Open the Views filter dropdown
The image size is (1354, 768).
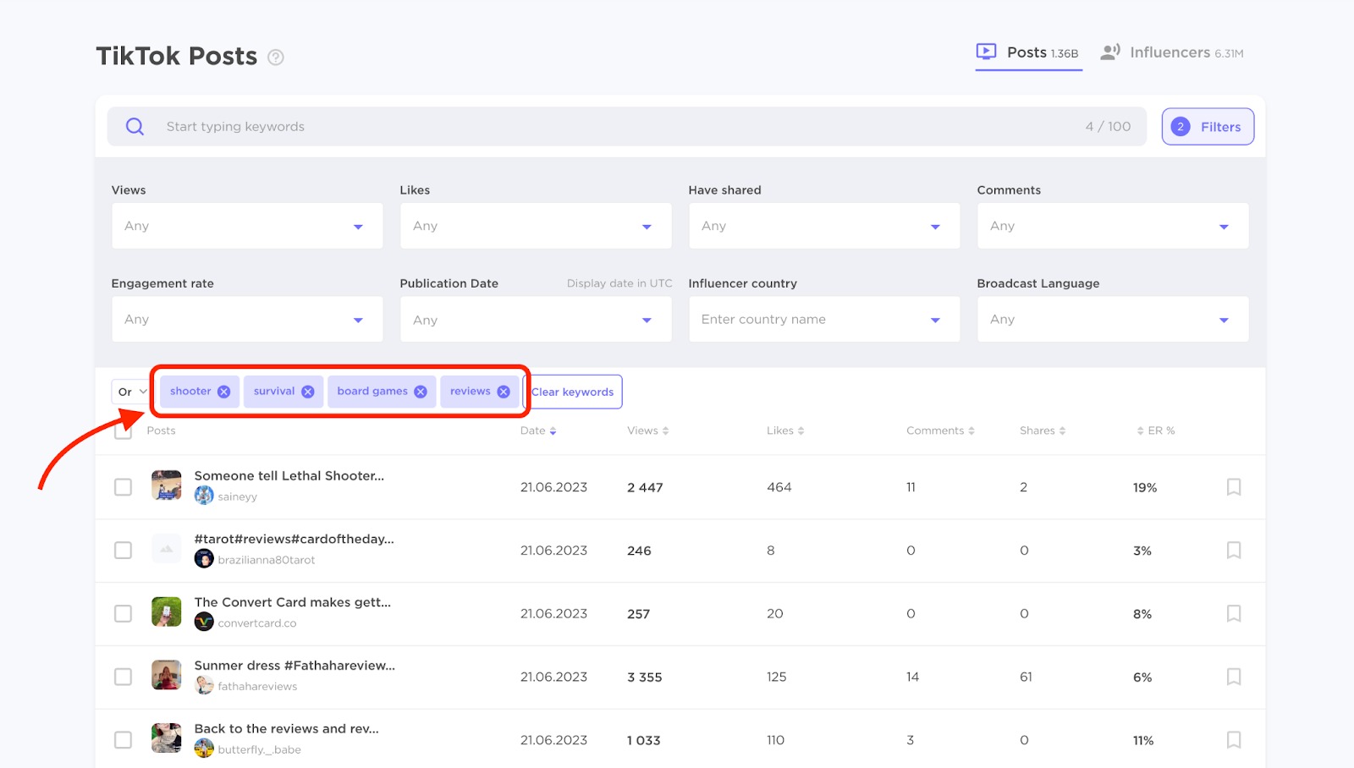tap(247, 226)
